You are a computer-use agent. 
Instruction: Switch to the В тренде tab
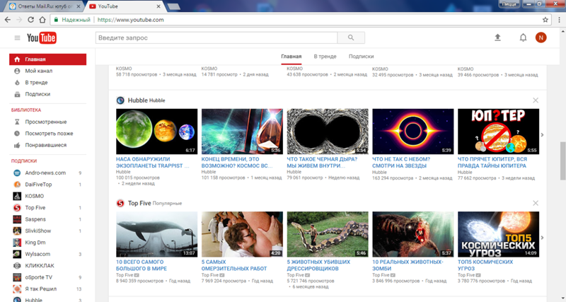tap(325, 57)
